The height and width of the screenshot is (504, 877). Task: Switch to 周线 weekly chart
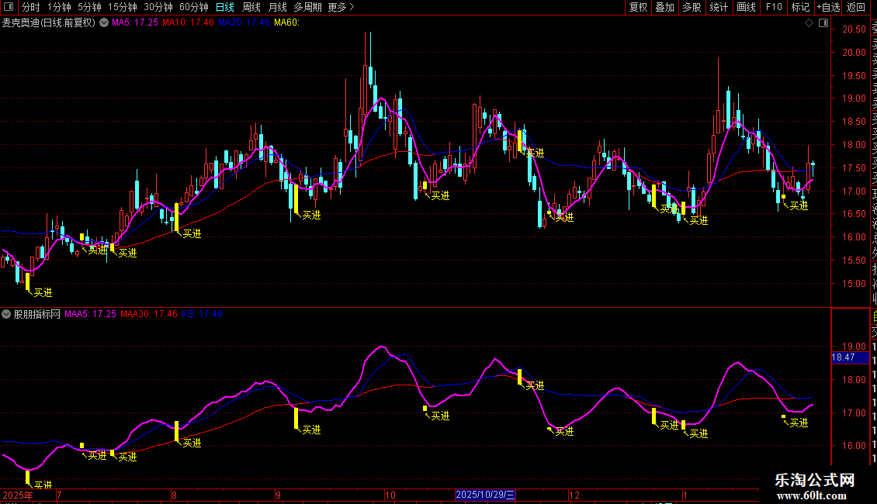251,7
